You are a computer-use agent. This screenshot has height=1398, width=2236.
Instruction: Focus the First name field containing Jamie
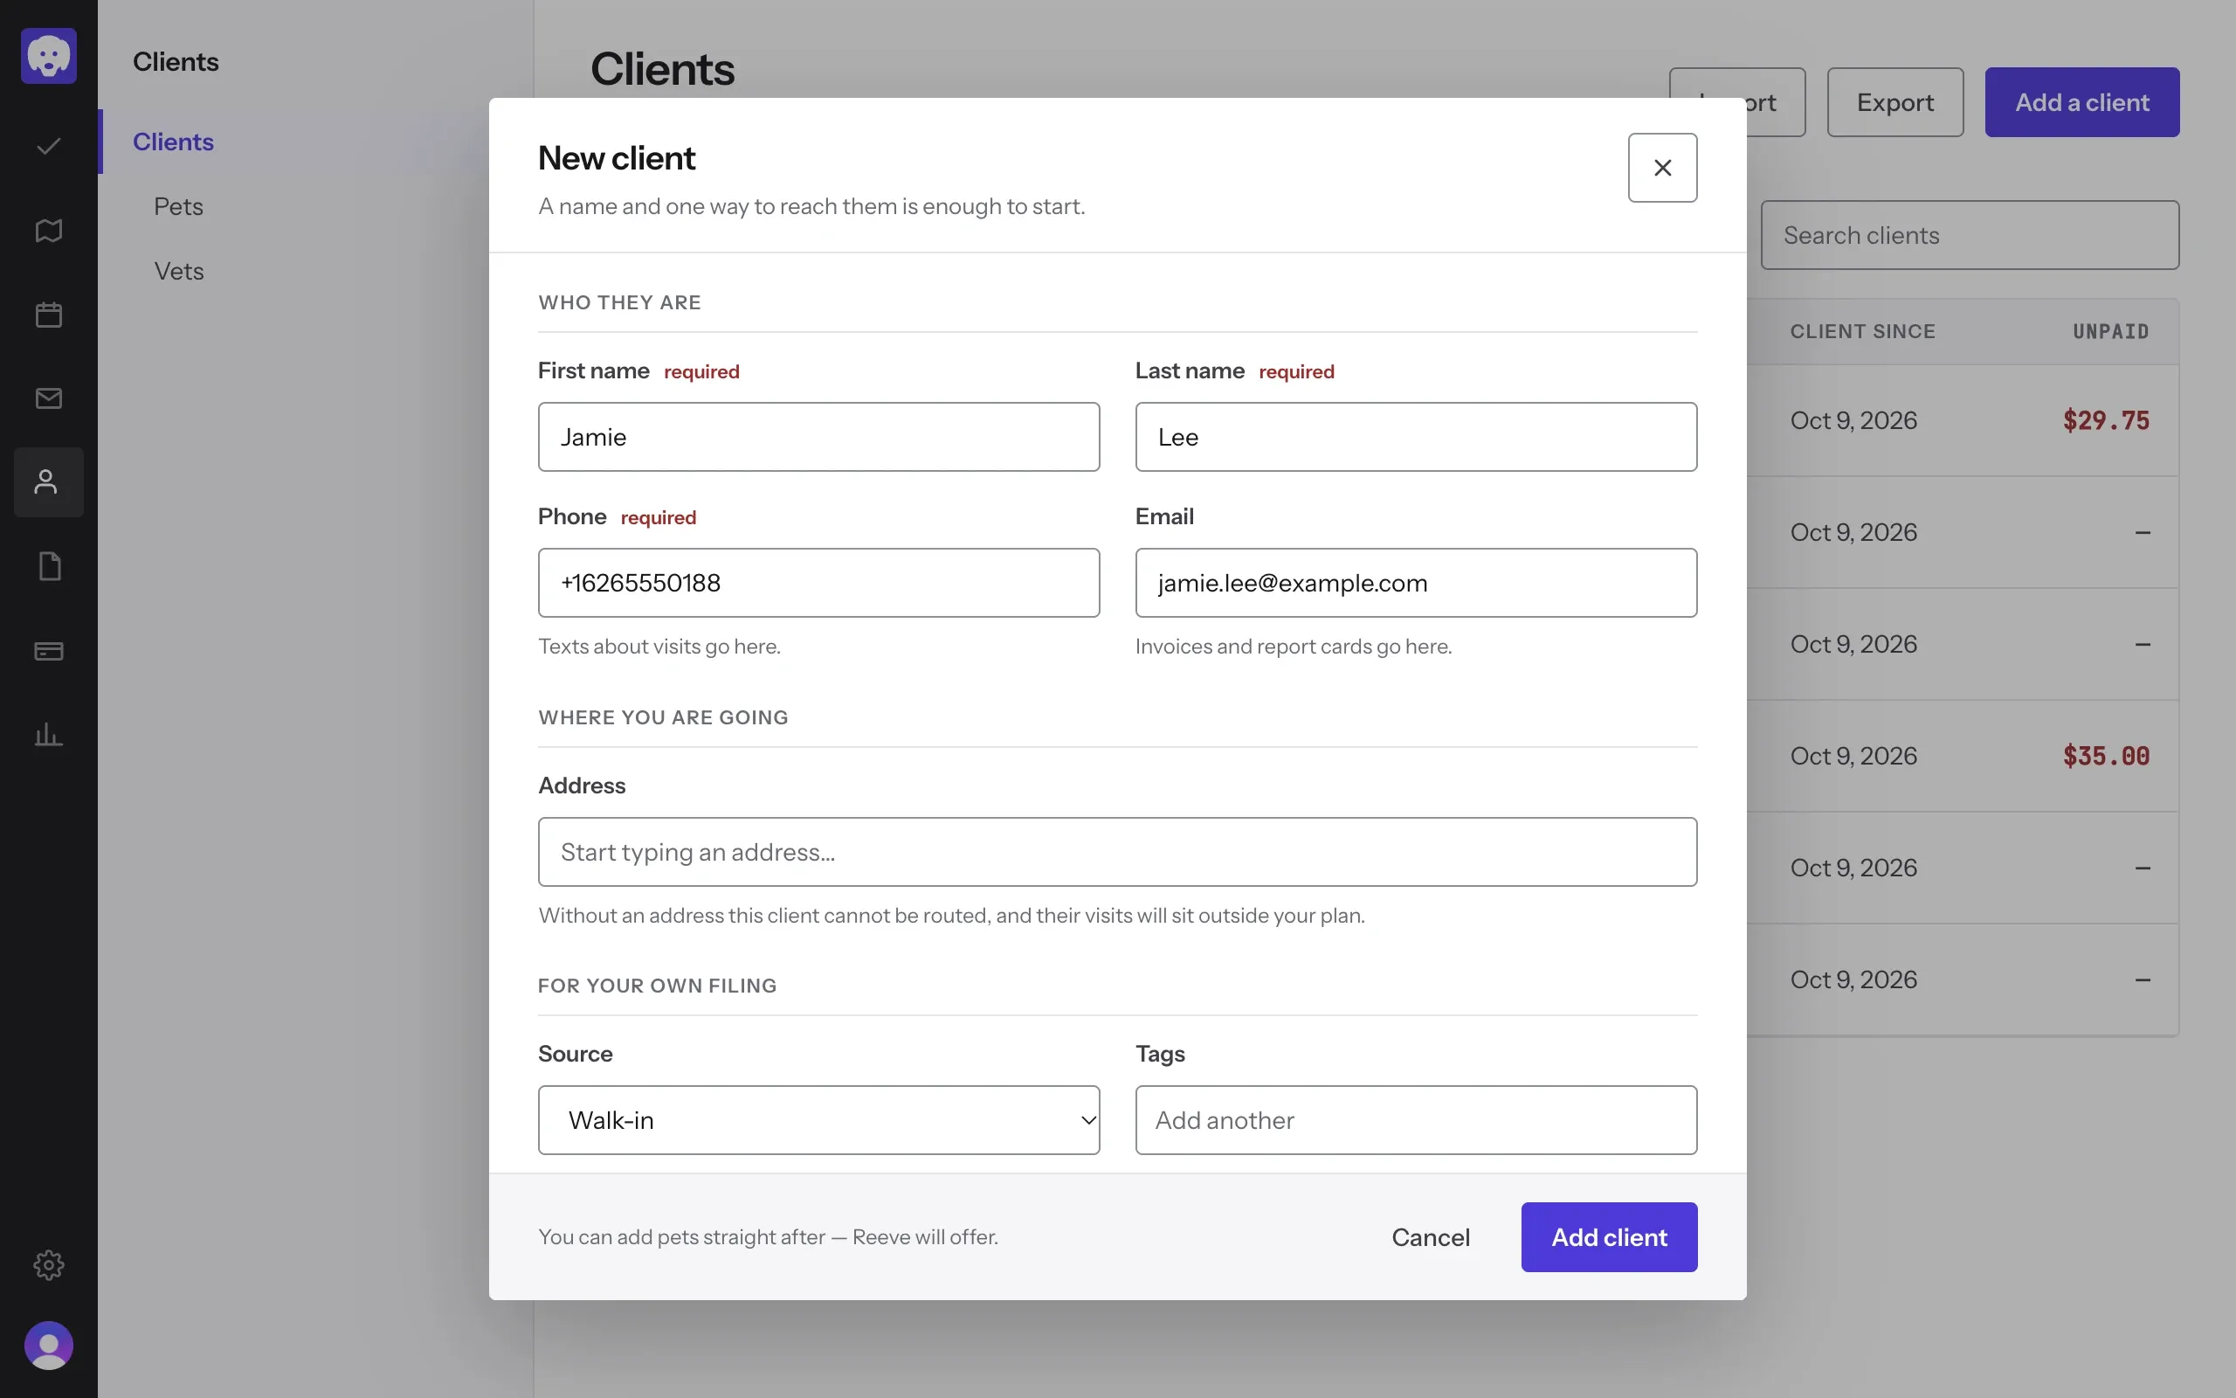(x=818, y=436)
